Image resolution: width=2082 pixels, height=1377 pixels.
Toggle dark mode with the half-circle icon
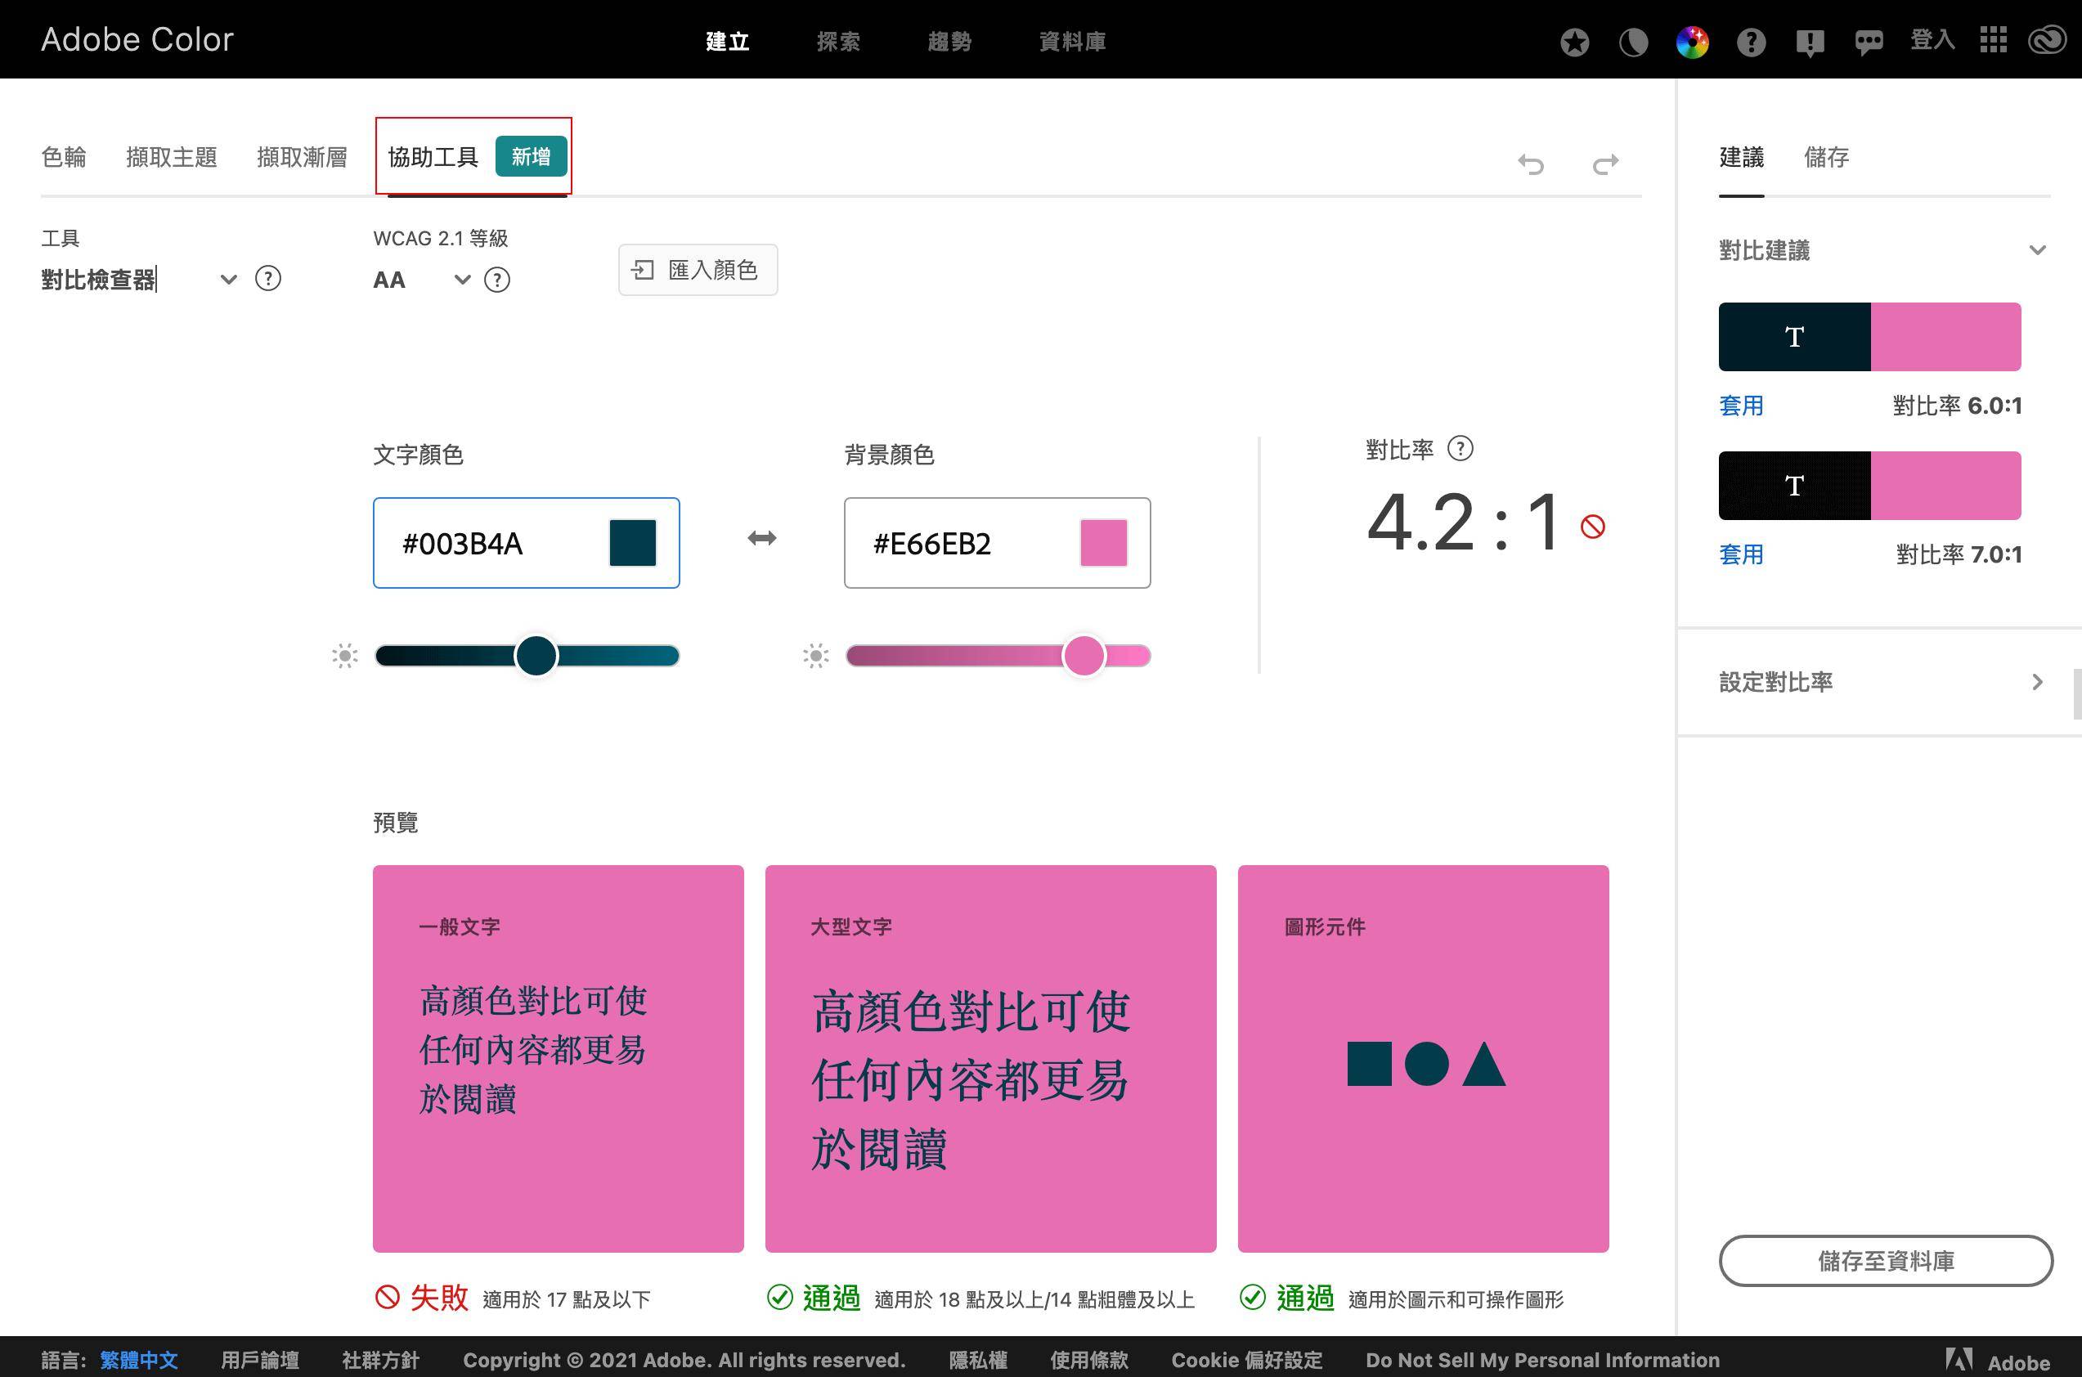(x=1633, y=41)
